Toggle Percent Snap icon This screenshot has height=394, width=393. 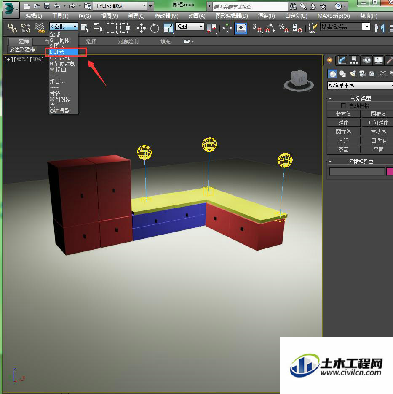tap(283, 28)
